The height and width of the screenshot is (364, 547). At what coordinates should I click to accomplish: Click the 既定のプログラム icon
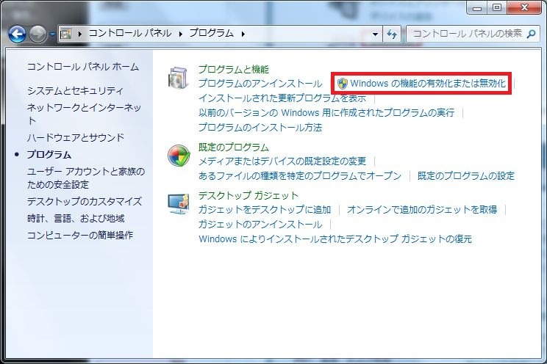179,156
